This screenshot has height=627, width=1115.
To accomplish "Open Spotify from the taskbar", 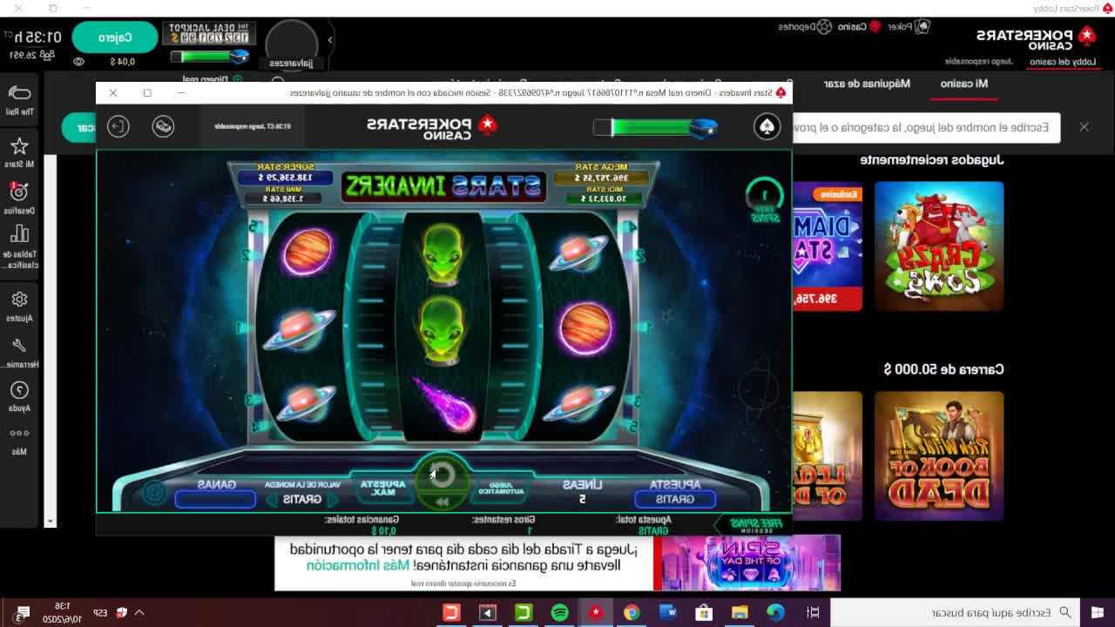I will (559, 612).
